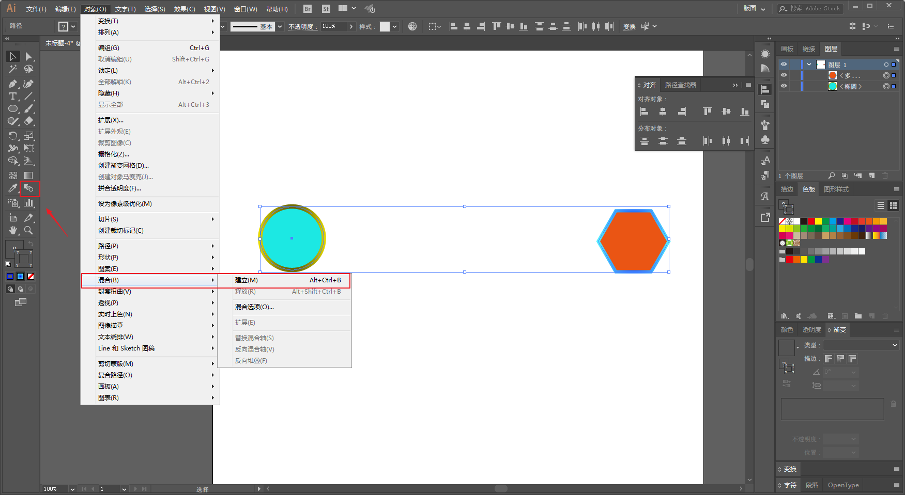The width and height of the screenshot is (905, 495).
Task: Open the gradient 类型 dropdown
Action: click(861, 345)
